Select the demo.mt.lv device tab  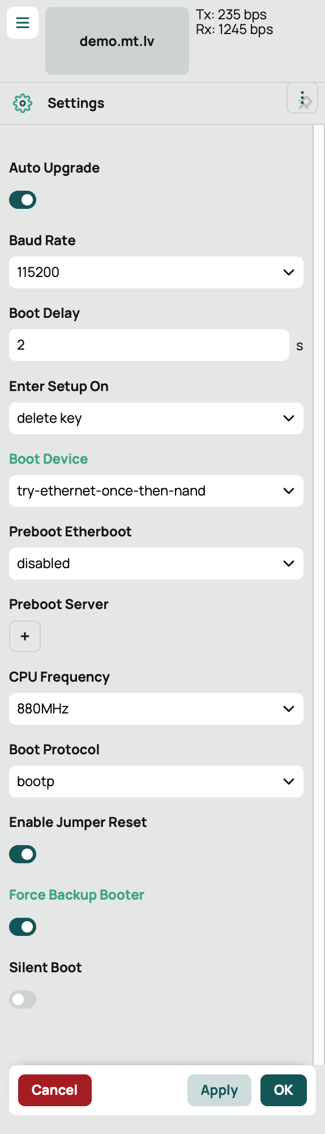[x=117, y=41]
